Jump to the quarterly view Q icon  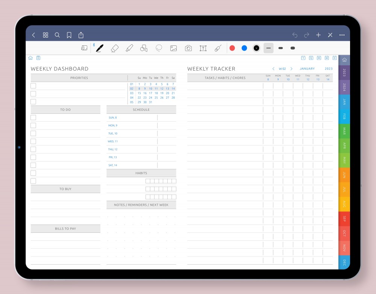click(x=311, y=58)
